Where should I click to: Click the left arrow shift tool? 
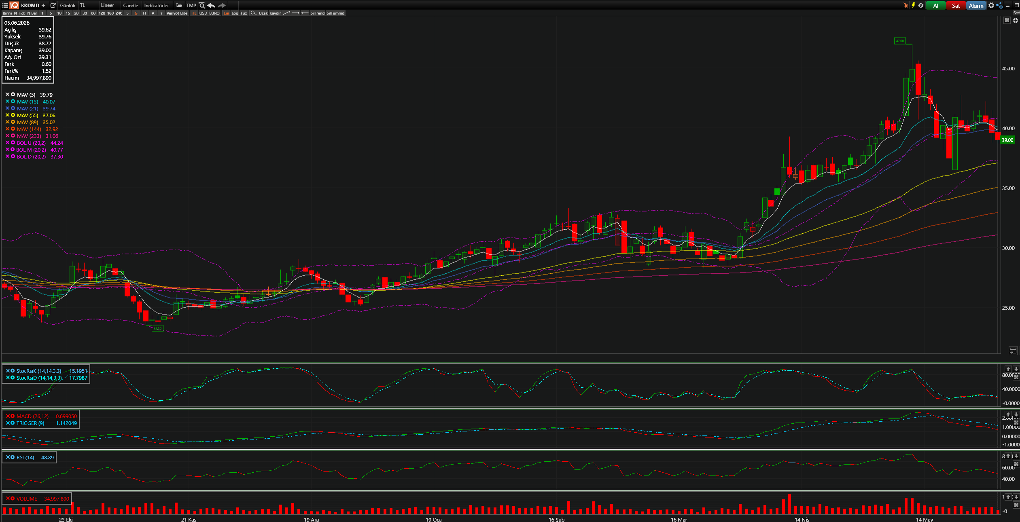[x=305, y=13]
